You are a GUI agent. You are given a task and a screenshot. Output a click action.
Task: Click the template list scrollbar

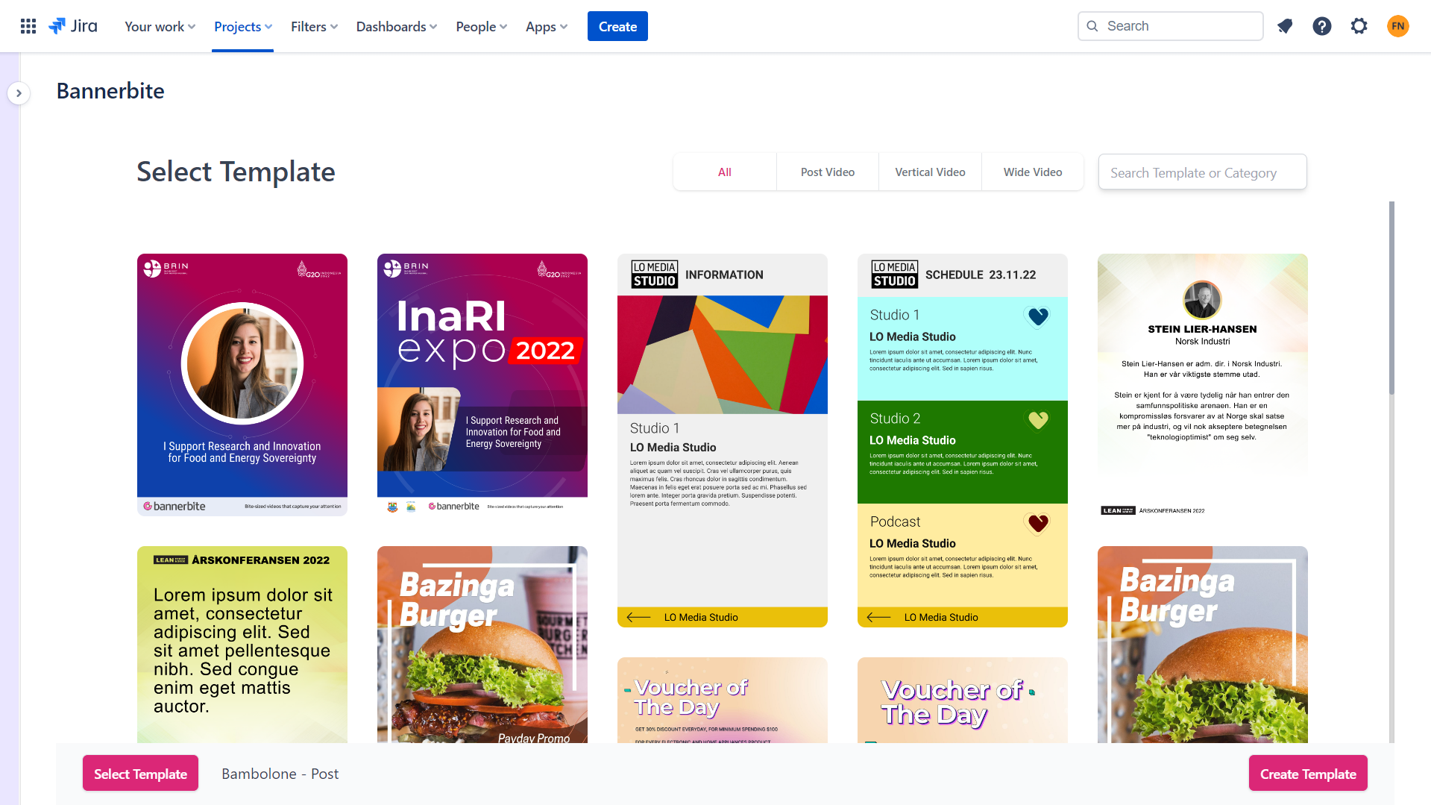(x=1391, y=298)
